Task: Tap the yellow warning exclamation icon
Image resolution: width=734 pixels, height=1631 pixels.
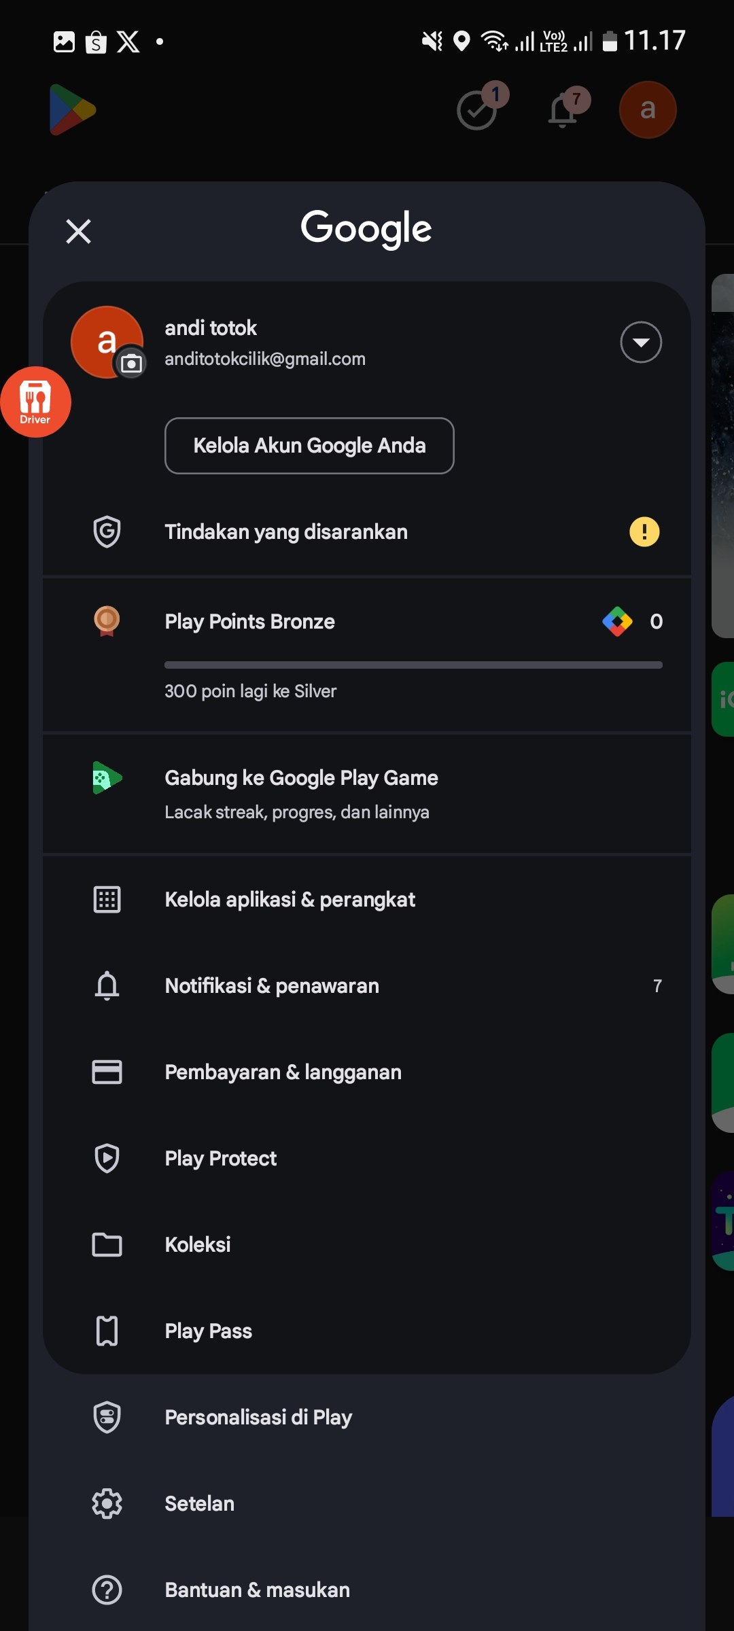Action: (x=644, y=531)
